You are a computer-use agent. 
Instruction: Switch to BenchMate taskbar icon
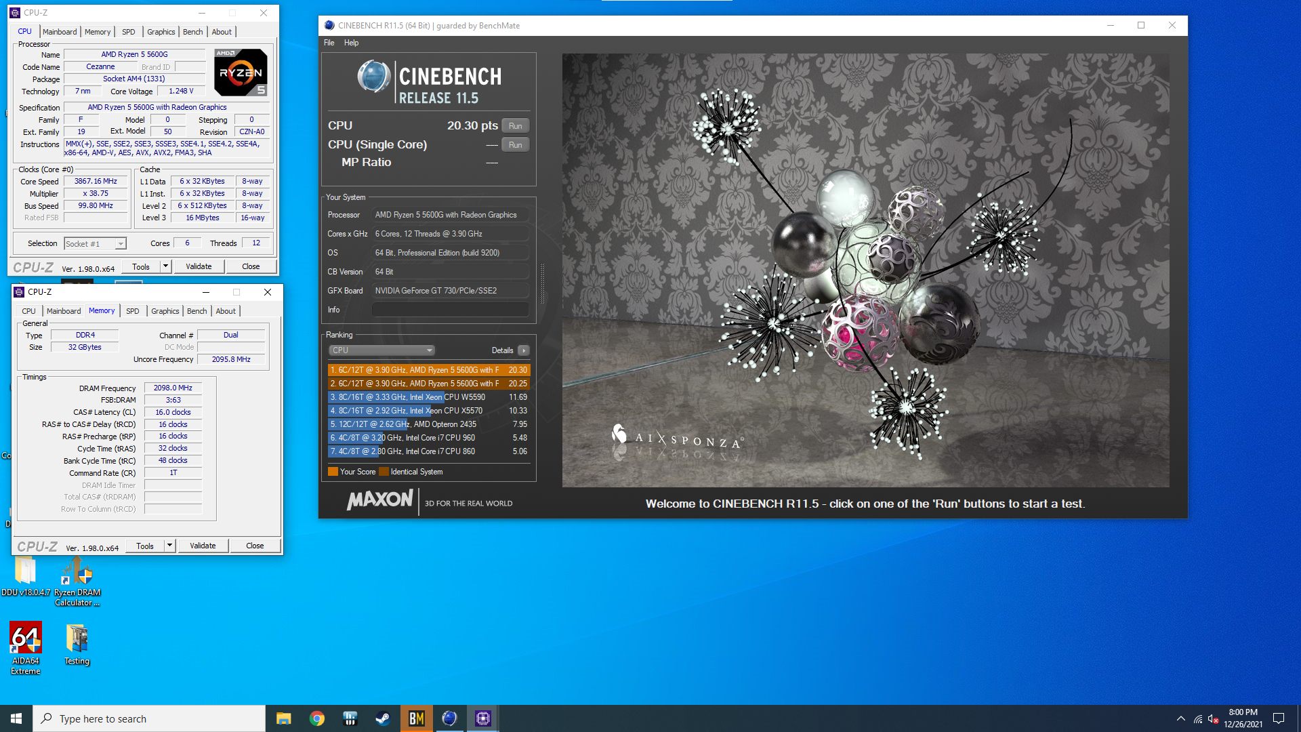point(416,718)
